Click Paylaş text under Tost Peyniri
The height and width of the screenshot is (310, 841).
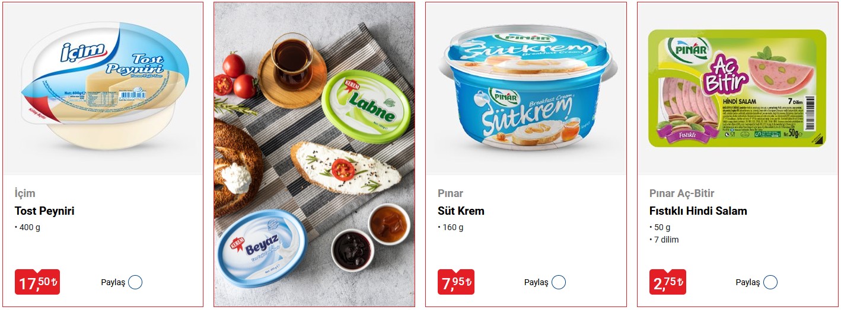(113, 283)
